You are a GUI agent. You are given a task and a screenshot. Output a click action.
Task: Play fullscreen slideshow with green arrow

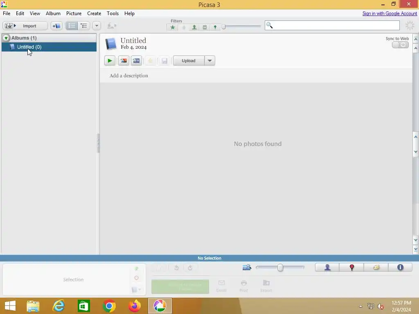pos(110,61)
